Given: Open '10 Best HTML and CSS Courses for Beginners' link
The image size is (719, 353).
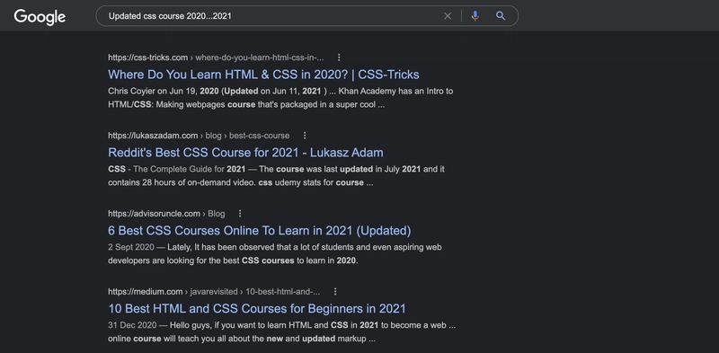Looking at the screenshot, I should [x=257, y=308].
